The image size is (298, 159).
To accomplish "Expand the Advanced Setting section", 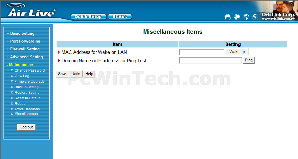I will pos(25,57).
